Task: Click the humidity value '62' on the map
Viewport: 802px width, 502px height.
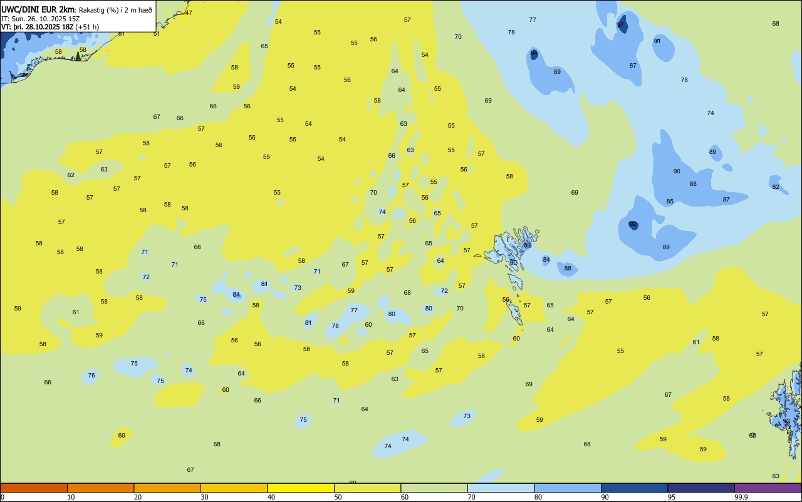Action: pos(71,175)
